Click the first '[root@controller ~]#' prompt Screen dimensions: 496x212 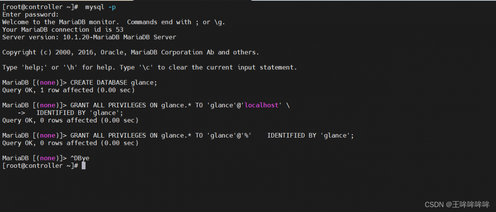[41, 7]
